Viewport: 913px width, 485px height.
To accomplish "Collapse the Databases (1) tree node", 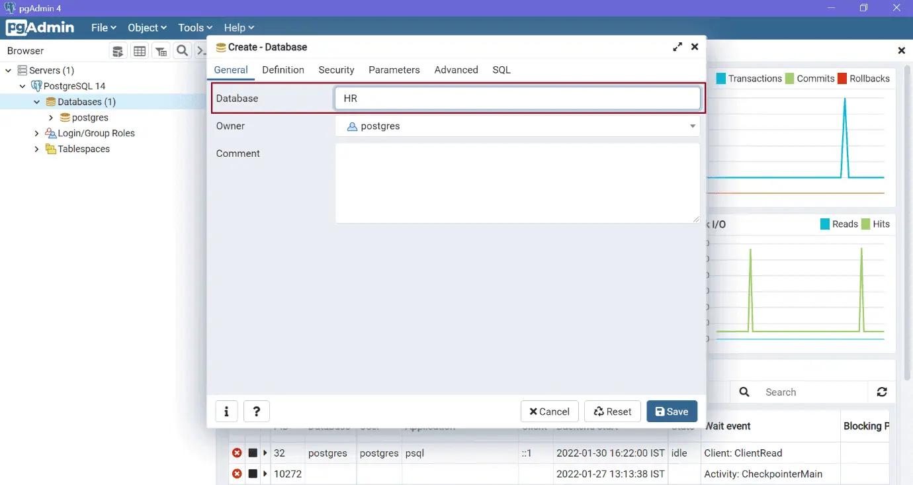I will (37, 101).
